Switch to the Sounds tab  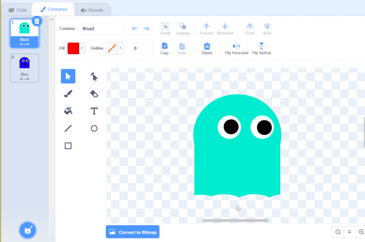point(92,10)
